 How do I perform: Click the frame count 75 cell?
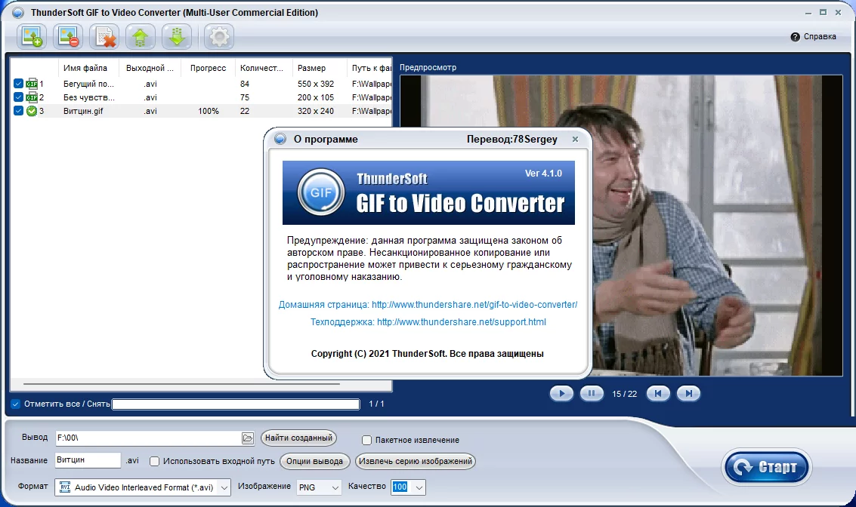tap(245, 97)
